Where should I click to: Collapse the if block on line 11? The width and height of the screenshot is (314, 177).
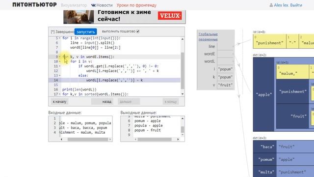(60, 66)
